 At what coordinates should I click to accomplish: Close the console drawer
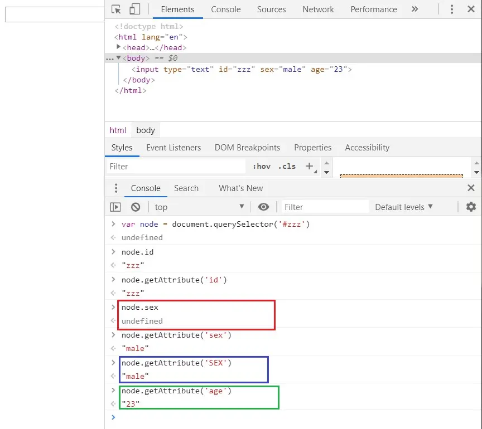(x=471, y=188)
